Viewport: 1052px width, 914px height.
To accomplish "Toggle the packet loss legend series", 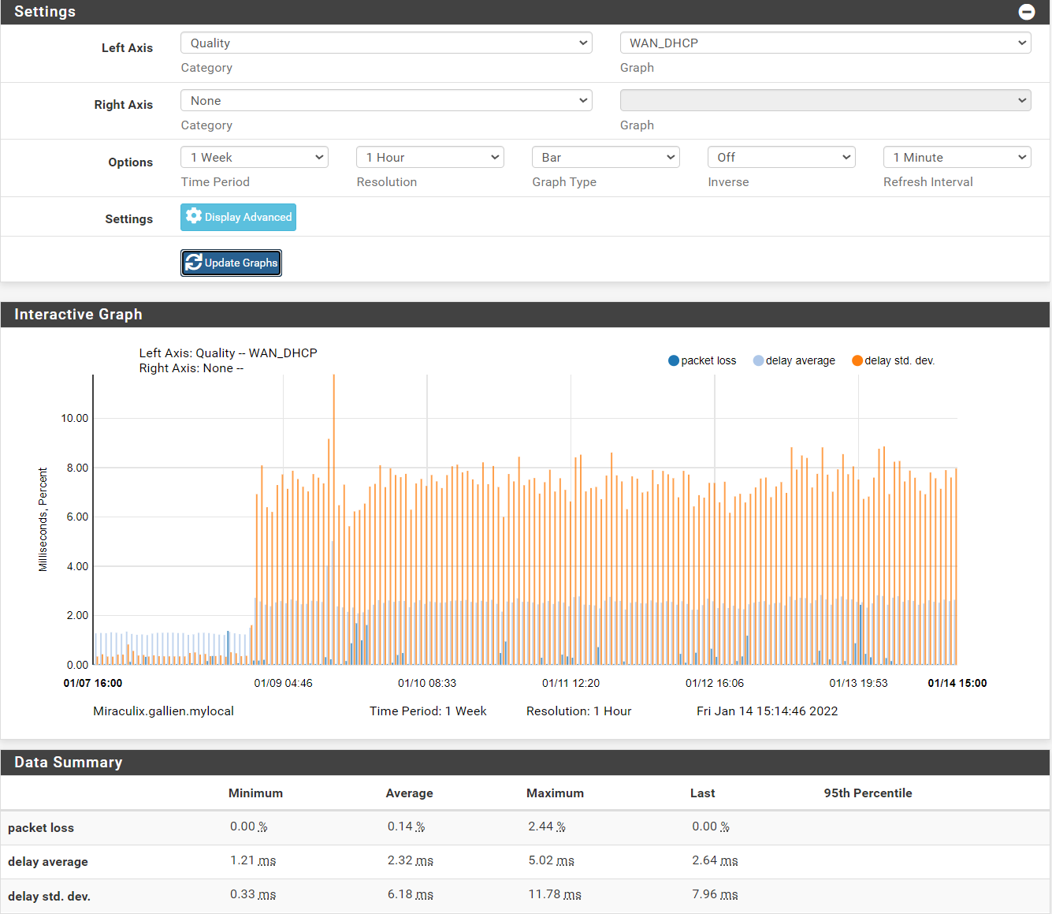I will coord(702,360).
